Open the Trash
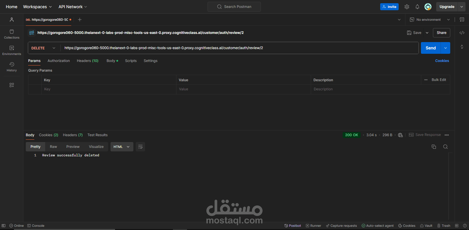 click(x=444, y=226)
